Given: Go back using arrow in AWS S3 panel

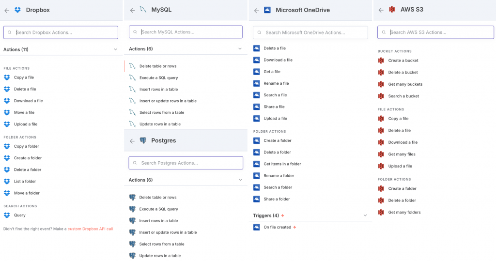Looking at the screenshot, I should point(381,10).
